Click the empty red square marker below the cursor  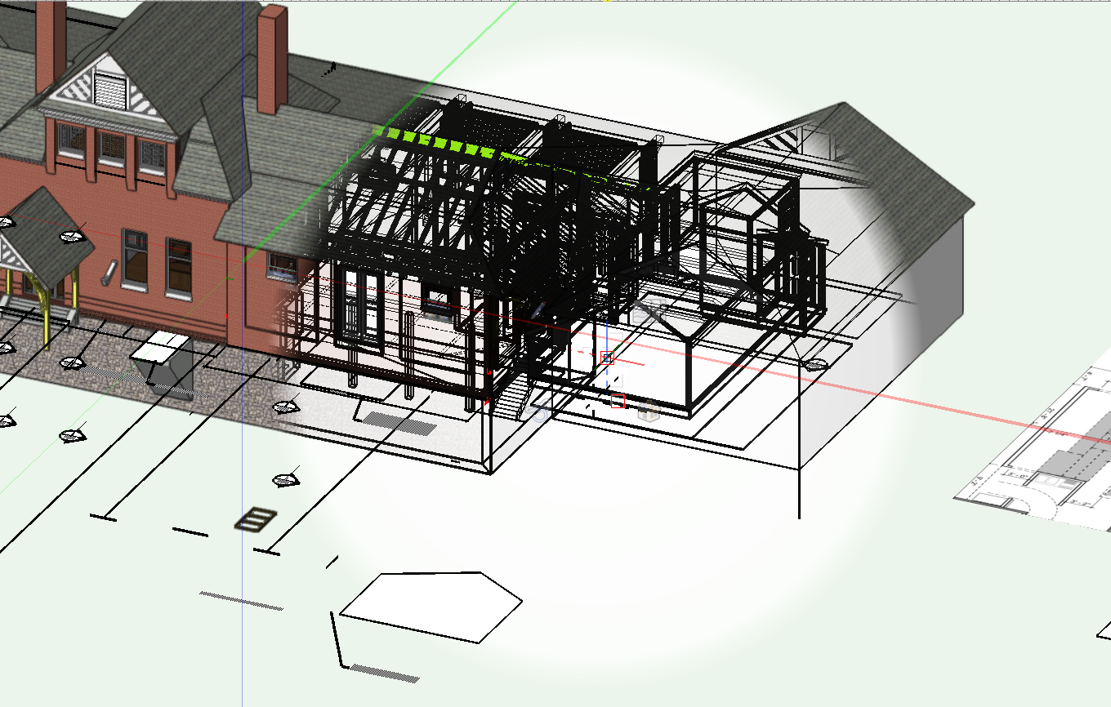pos(618,401)
